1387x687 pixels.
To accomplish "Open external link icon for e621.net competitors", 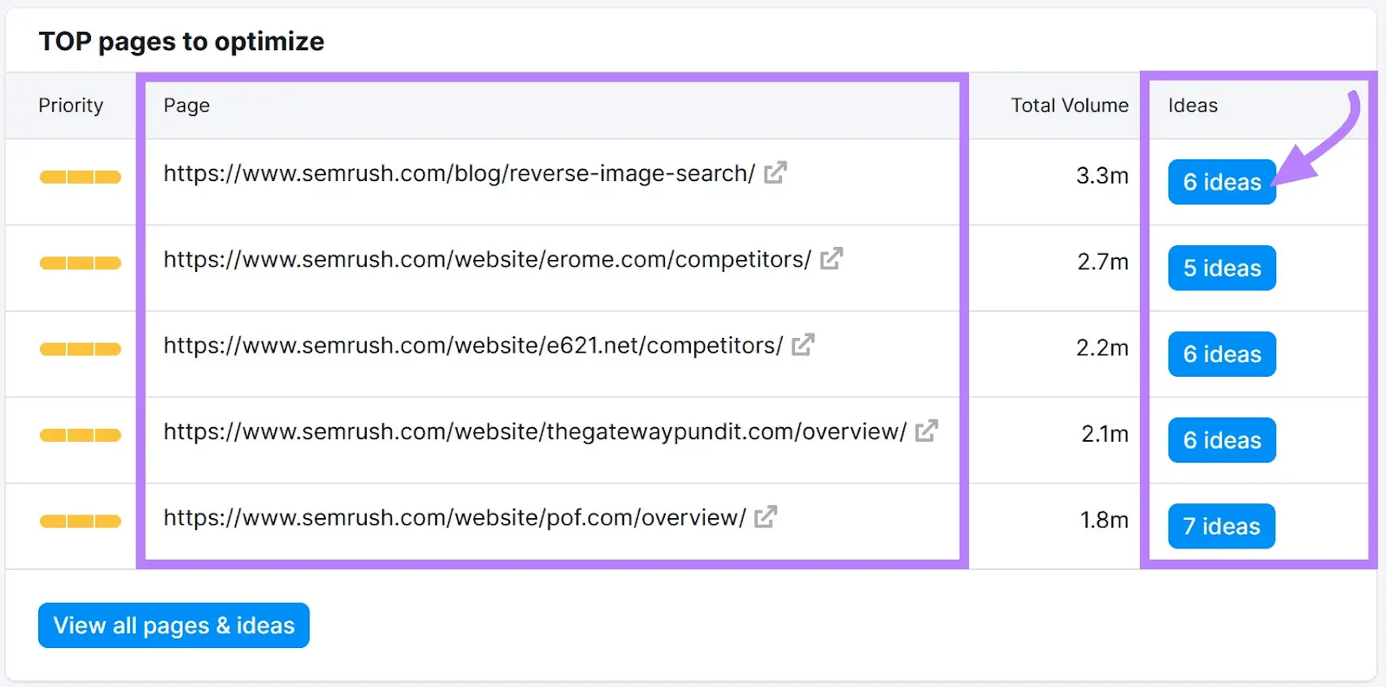I will [803, 345].
